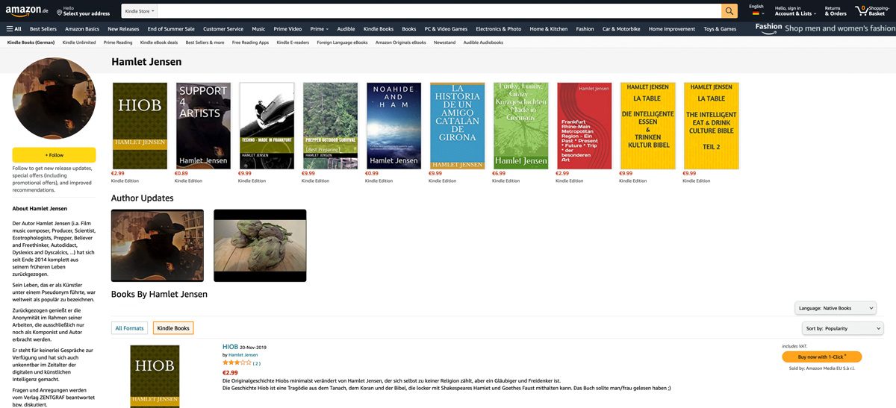896x408 pixels.
Task: Click HIOB star rating
Action: click(x=237, y=363)
